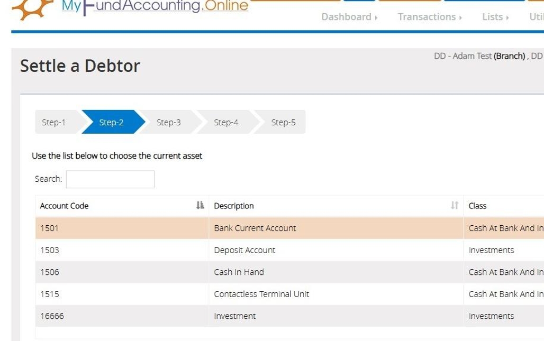Select the Bank Current Account row

(x=255, y=228)
